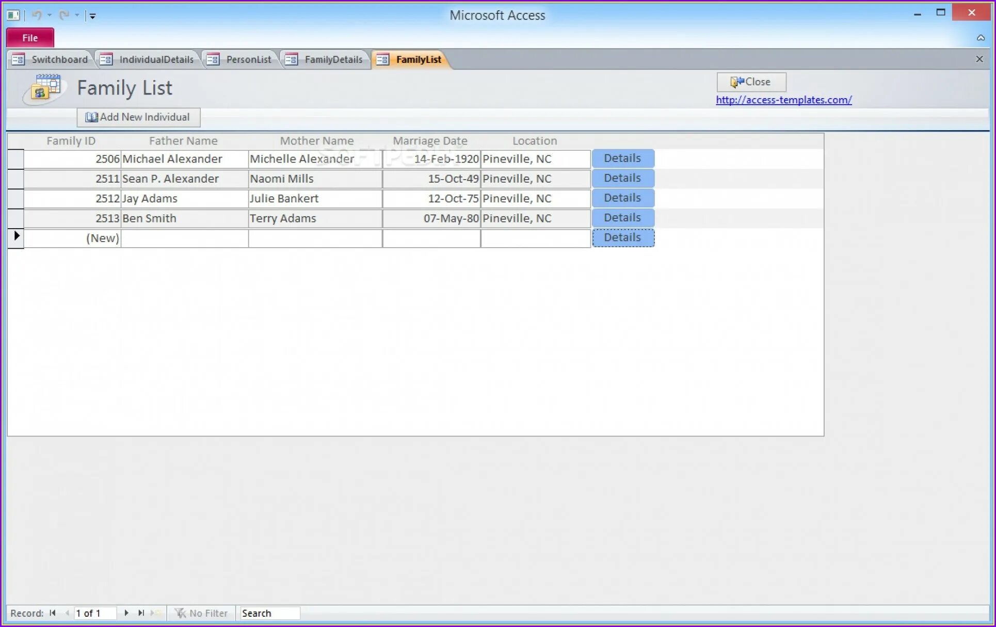996x627 pixels.
Task: Click the Undo icon in quick access toolbar
Action: (x=36, y=15)
